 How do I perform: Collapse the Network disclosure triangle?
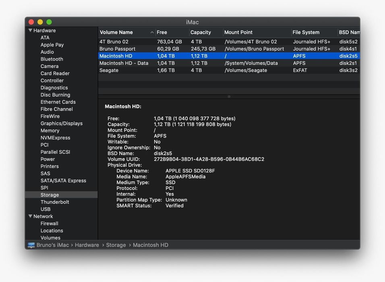coord(30,216)
